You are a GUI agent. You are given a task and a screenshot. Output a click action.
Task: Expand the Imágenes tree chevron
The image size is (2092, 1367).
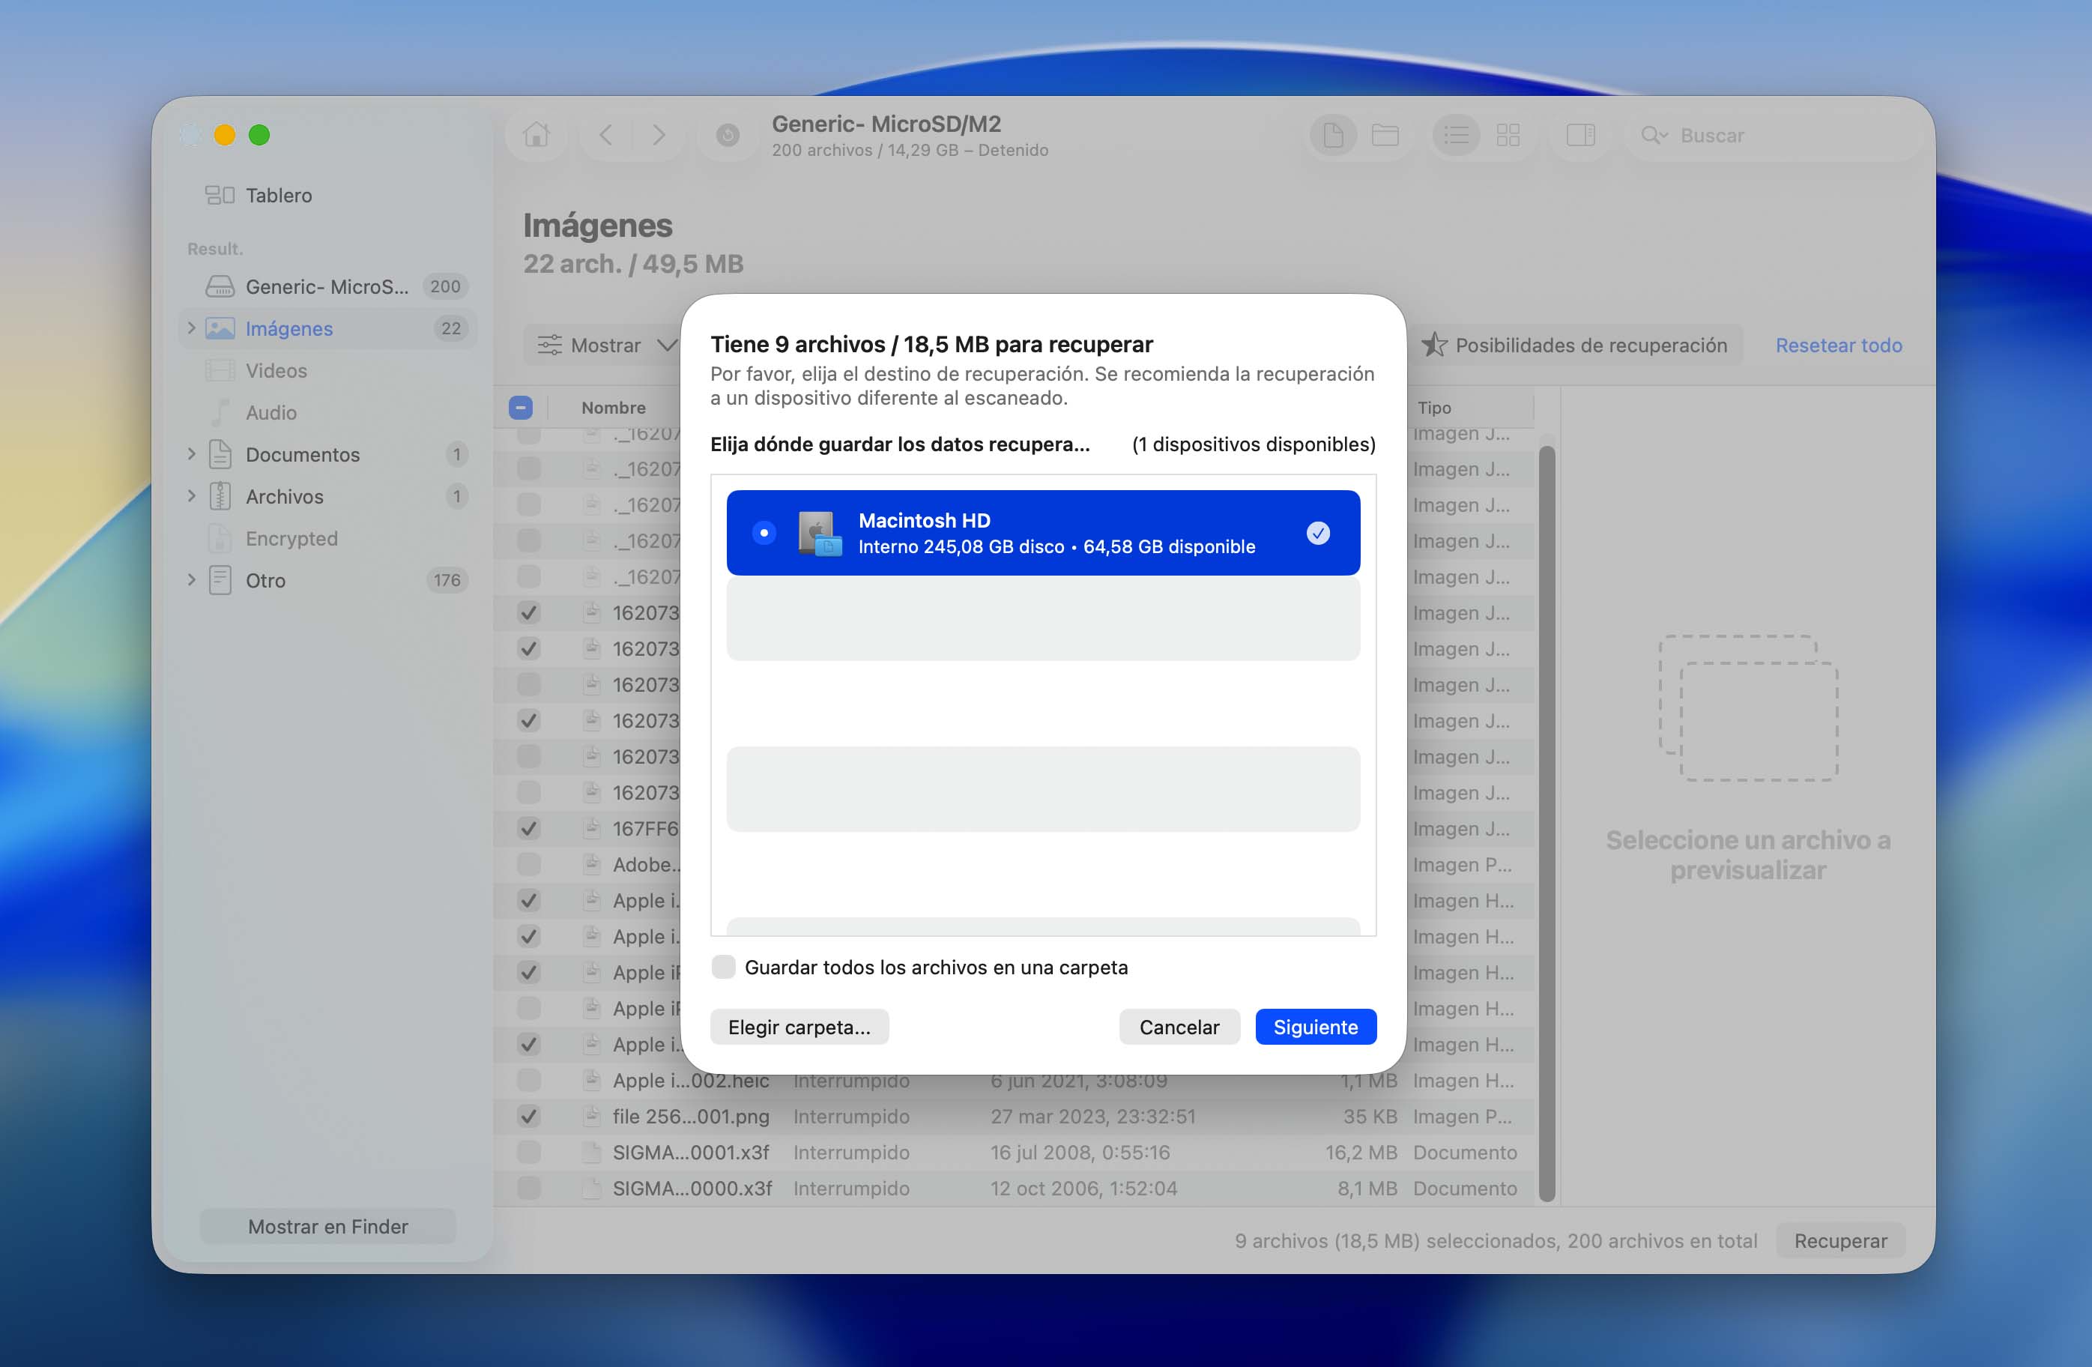click(x=192, y=329)
